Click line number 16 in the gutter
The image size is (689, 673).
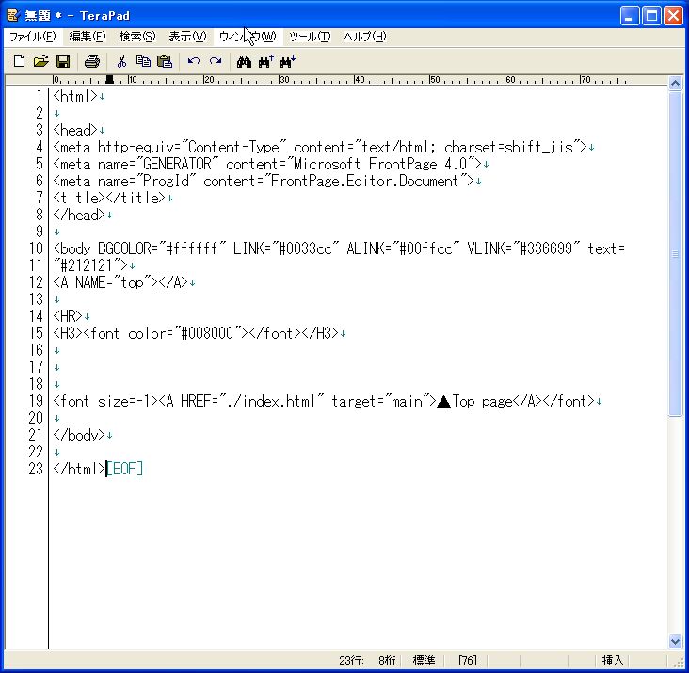pos(36,350)
